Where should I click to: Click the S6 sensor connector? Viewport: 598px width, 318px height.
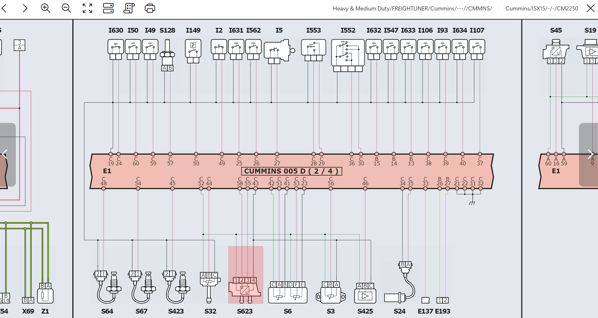288,292
